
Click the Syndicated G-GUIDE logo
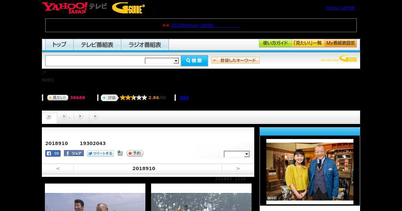pyautogui.click(x=339, y=59)
